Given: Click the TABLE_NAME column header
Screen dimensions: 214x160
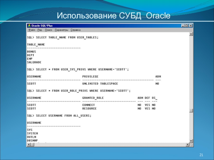Looking at the screenshot, I should coord(36,45).
